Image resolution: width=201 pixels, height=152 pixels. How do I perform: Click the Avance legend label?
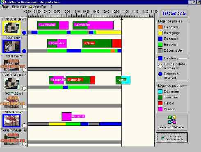pyautogui.click(x=169, y=109)
